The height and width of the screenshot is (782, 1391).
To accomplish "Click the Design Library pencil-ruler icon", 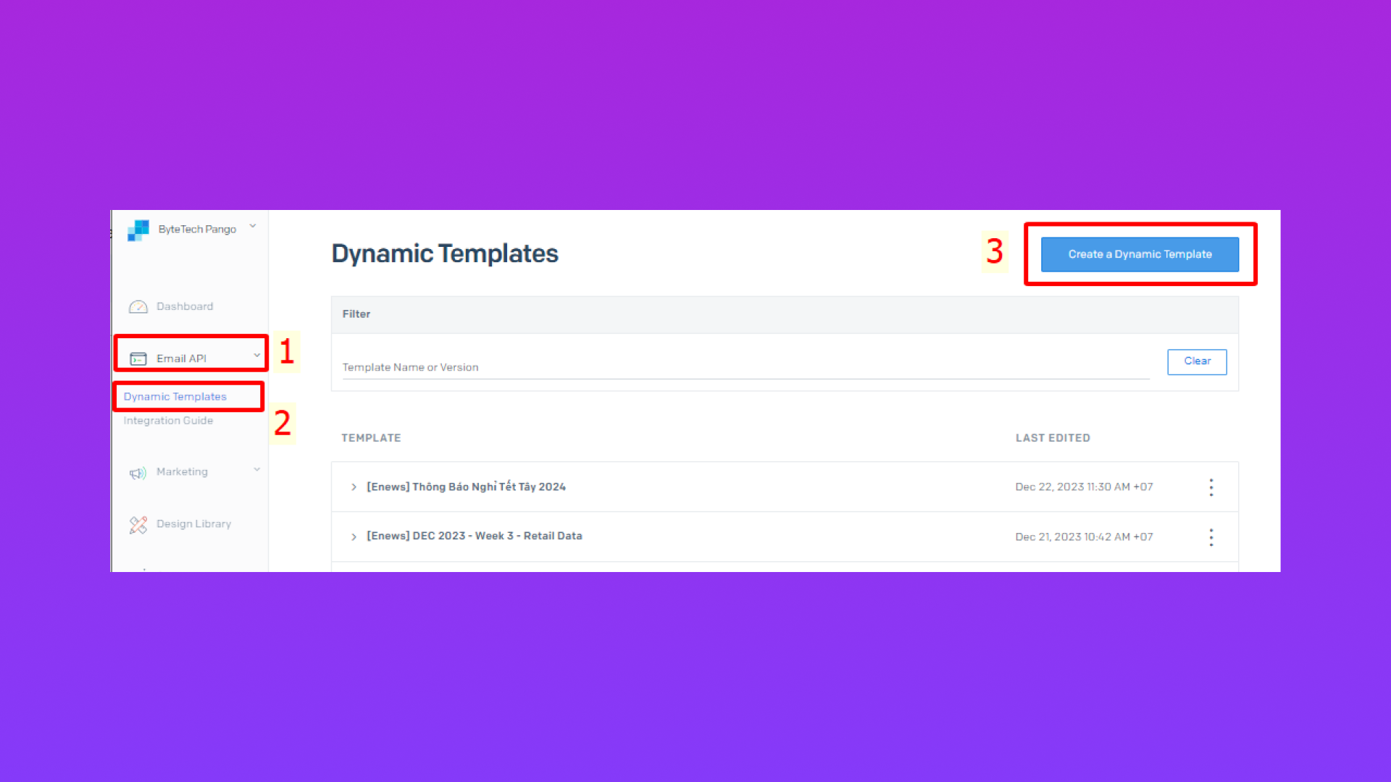I will click(x=138, y=525).
